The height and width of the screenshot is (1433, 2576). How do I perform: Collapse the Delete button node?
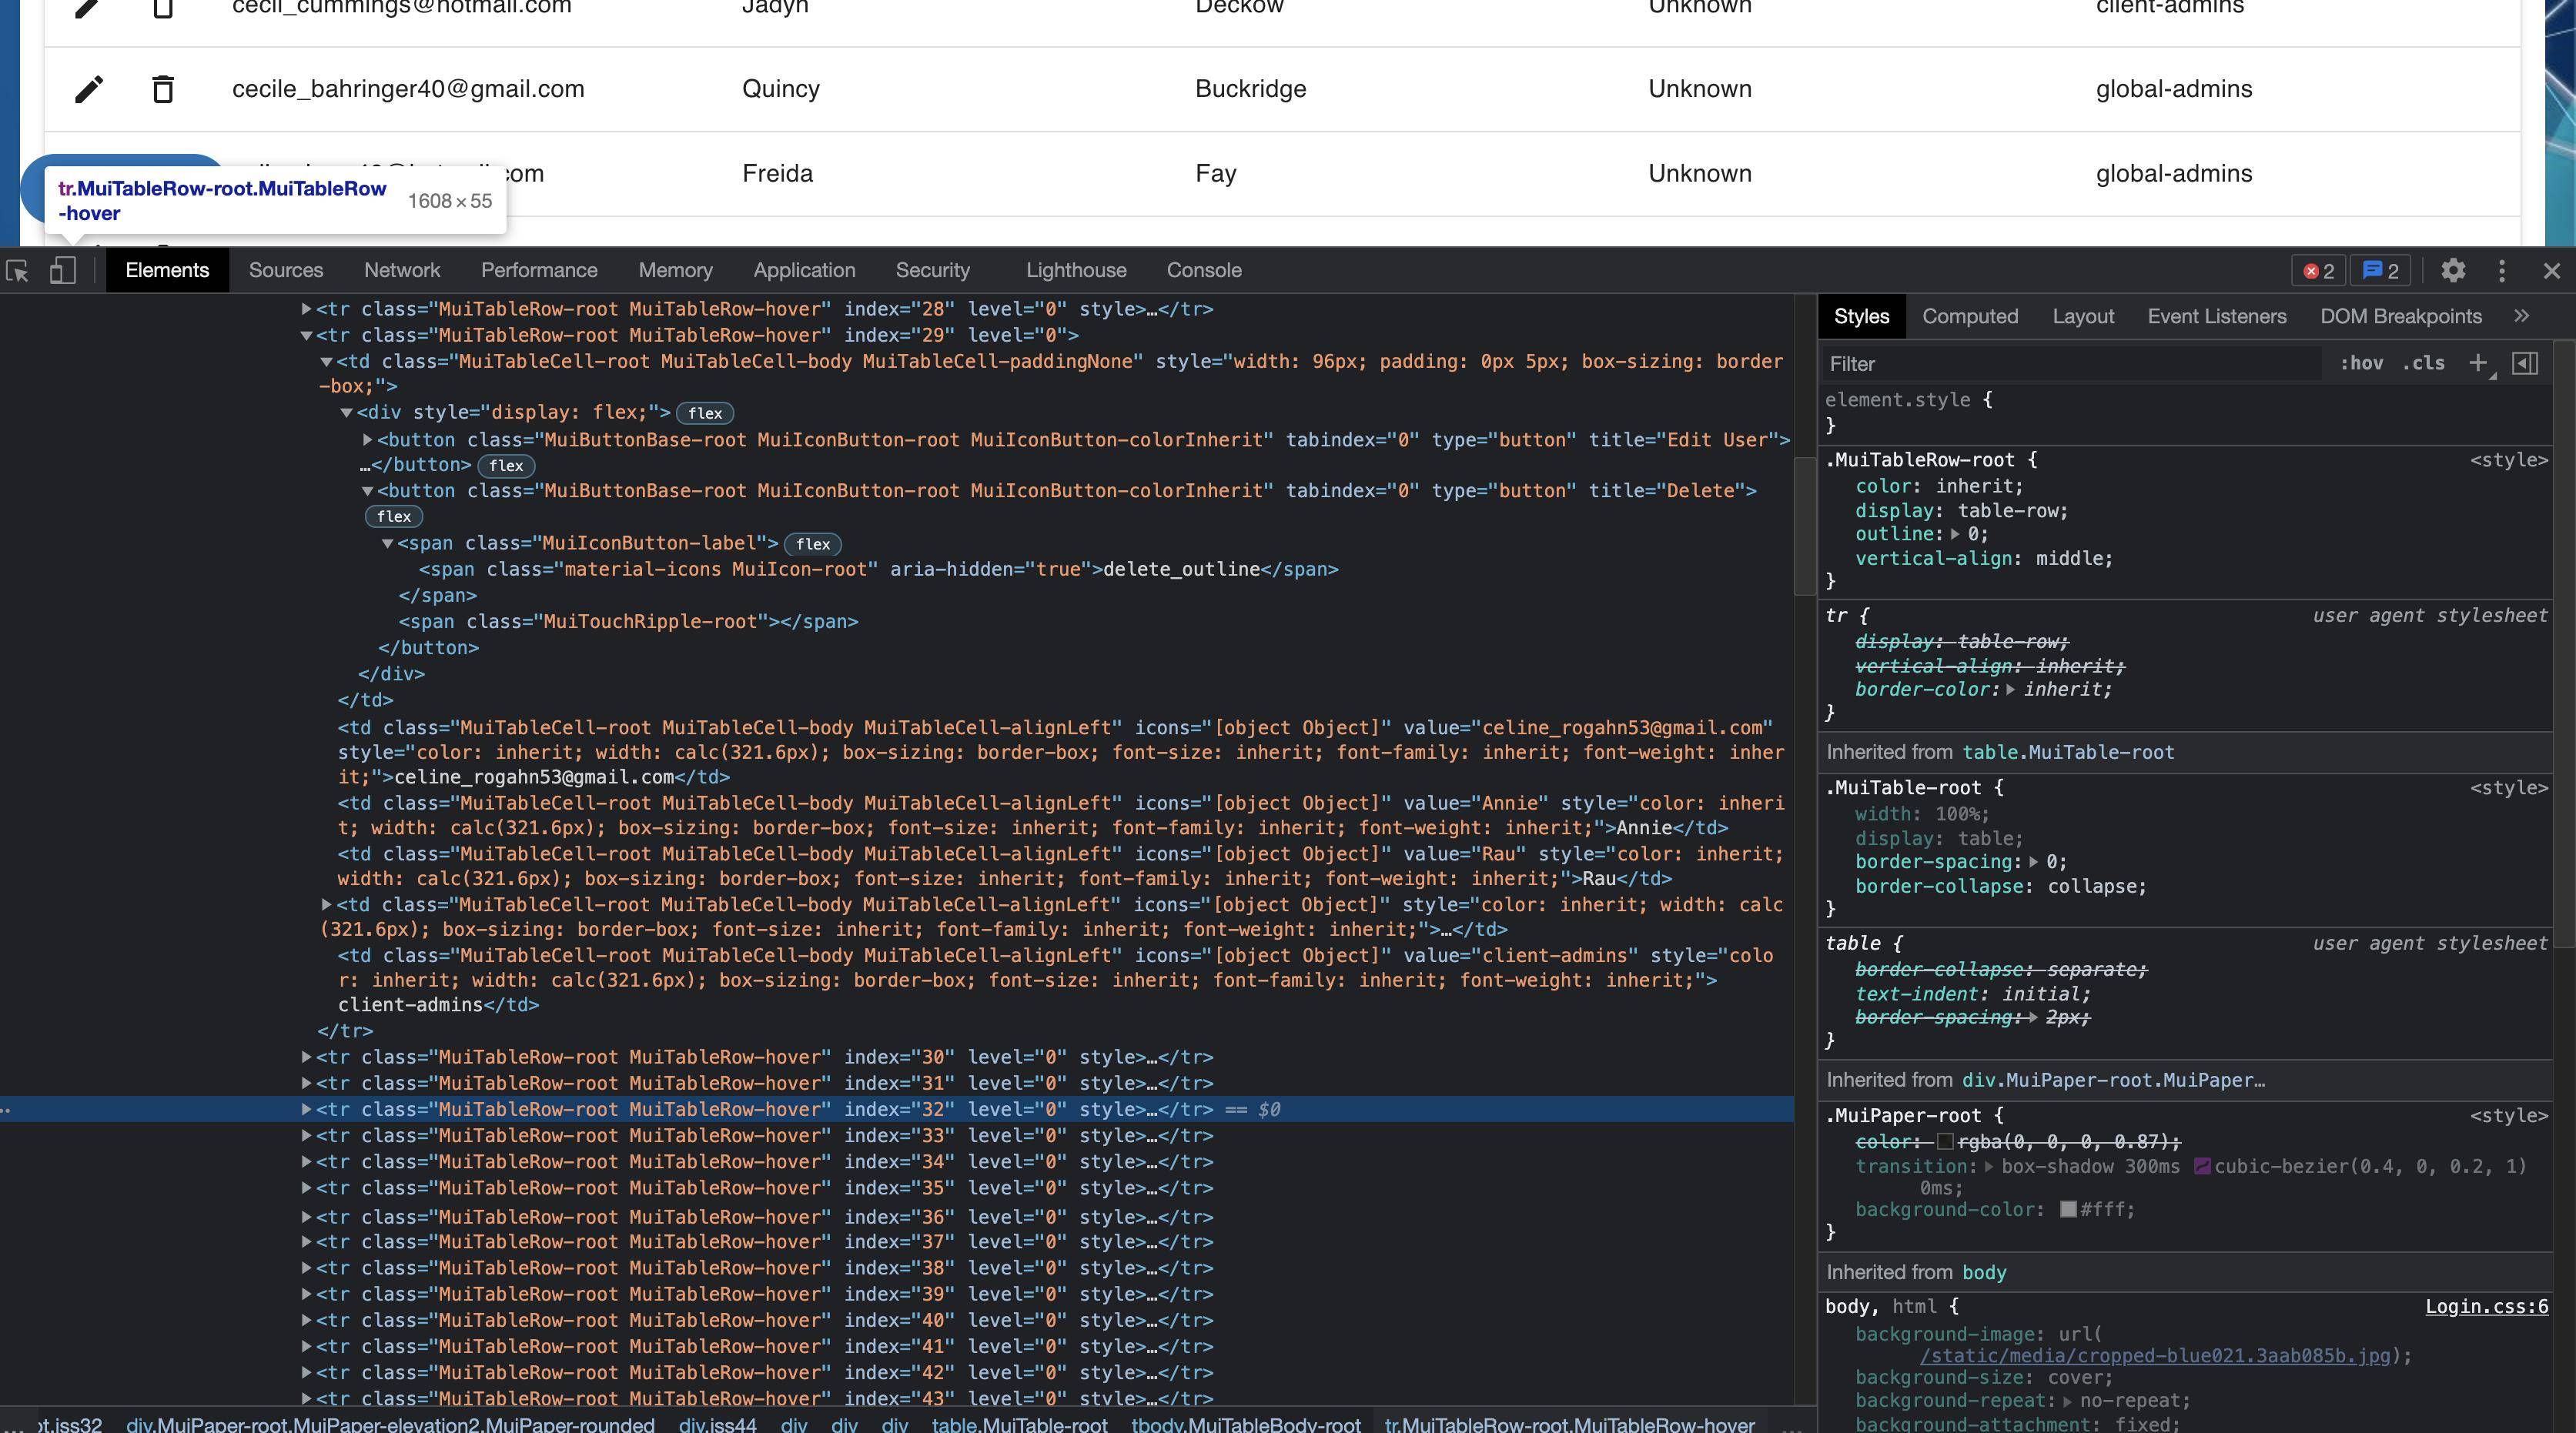[367, 491]
